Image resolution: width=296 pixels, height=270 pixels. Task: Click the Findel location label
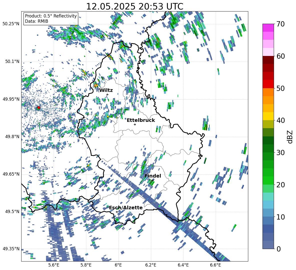153,176
